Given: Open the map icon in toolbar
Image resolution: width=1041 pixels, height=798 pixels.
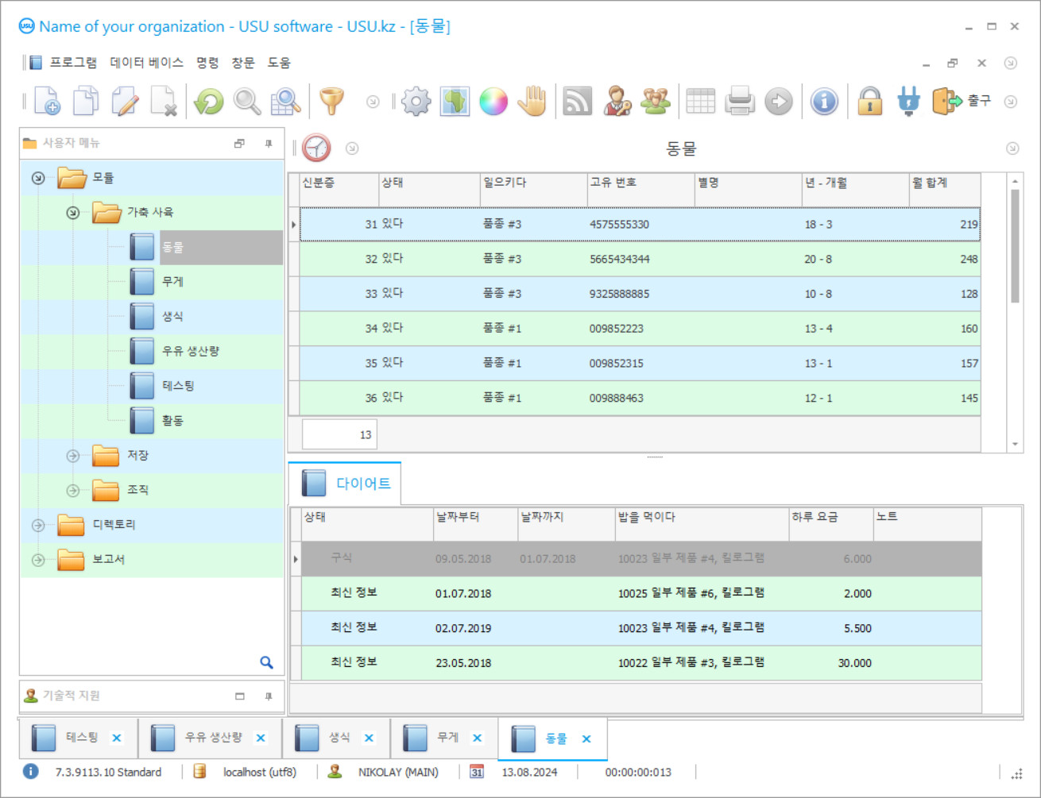Looking at the screenshot, I should (x=455, y=102).
